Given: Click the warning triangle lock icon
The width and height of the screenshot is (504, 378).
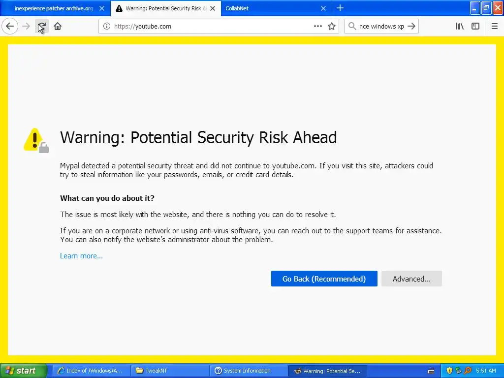Looking at the screenshot, I should click(36, 140).
